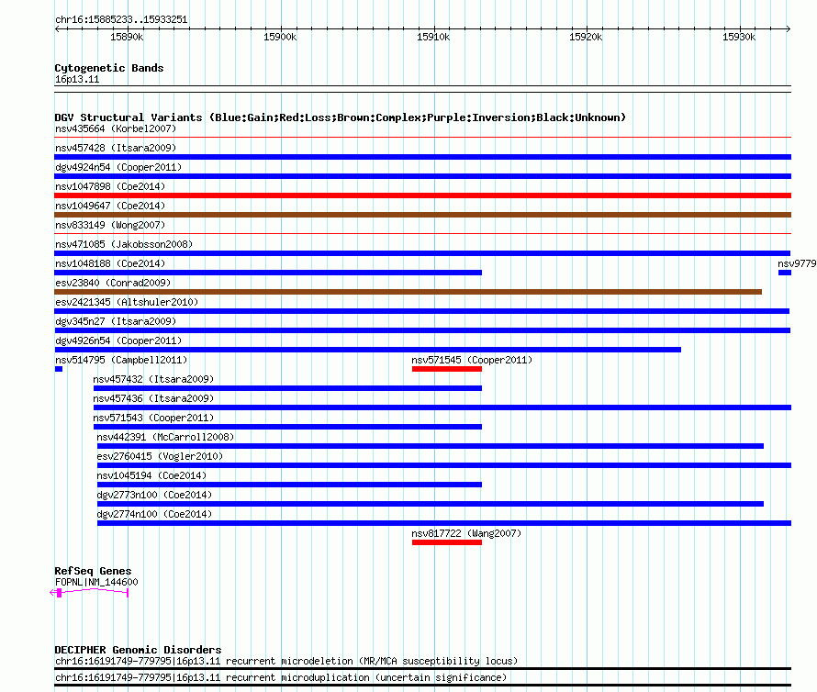Select the nsv1048188 (Coe2014) variant bar
The image size is (817, 692).
(268, 273)
